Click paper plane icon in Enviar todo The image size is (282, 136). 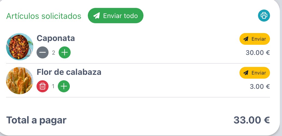[x=97, y=16]
